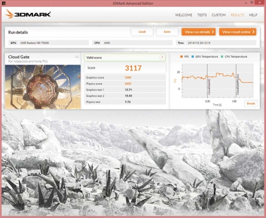The image size is (266, 218).
Task: Click the app icon in title bar
Action: point(4,3)
